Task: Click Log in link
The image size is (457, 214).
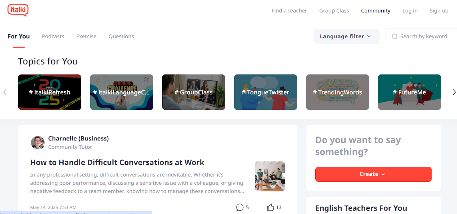Action: coord(410,11)
